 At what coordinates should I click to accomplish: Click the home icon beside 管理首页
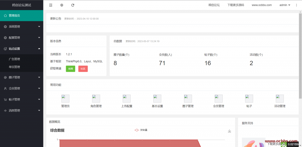tap(5, 16)
